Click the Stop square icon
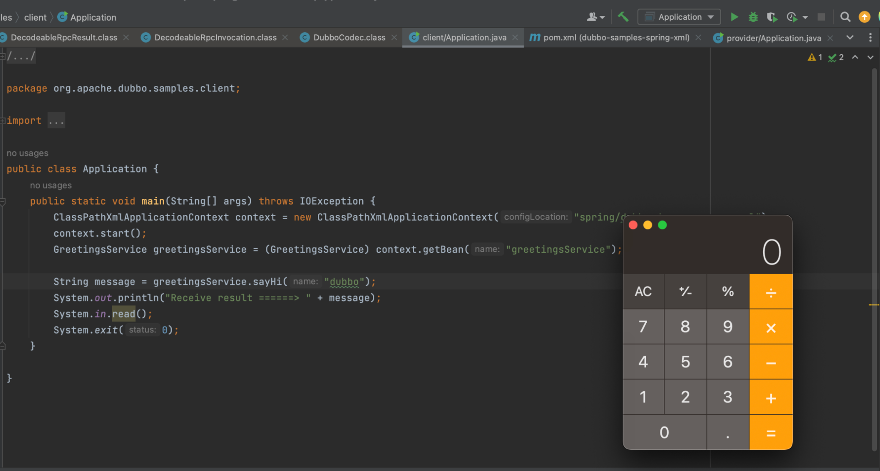Image resolution: width=880 pixels, height=471 pixels. 821,17
